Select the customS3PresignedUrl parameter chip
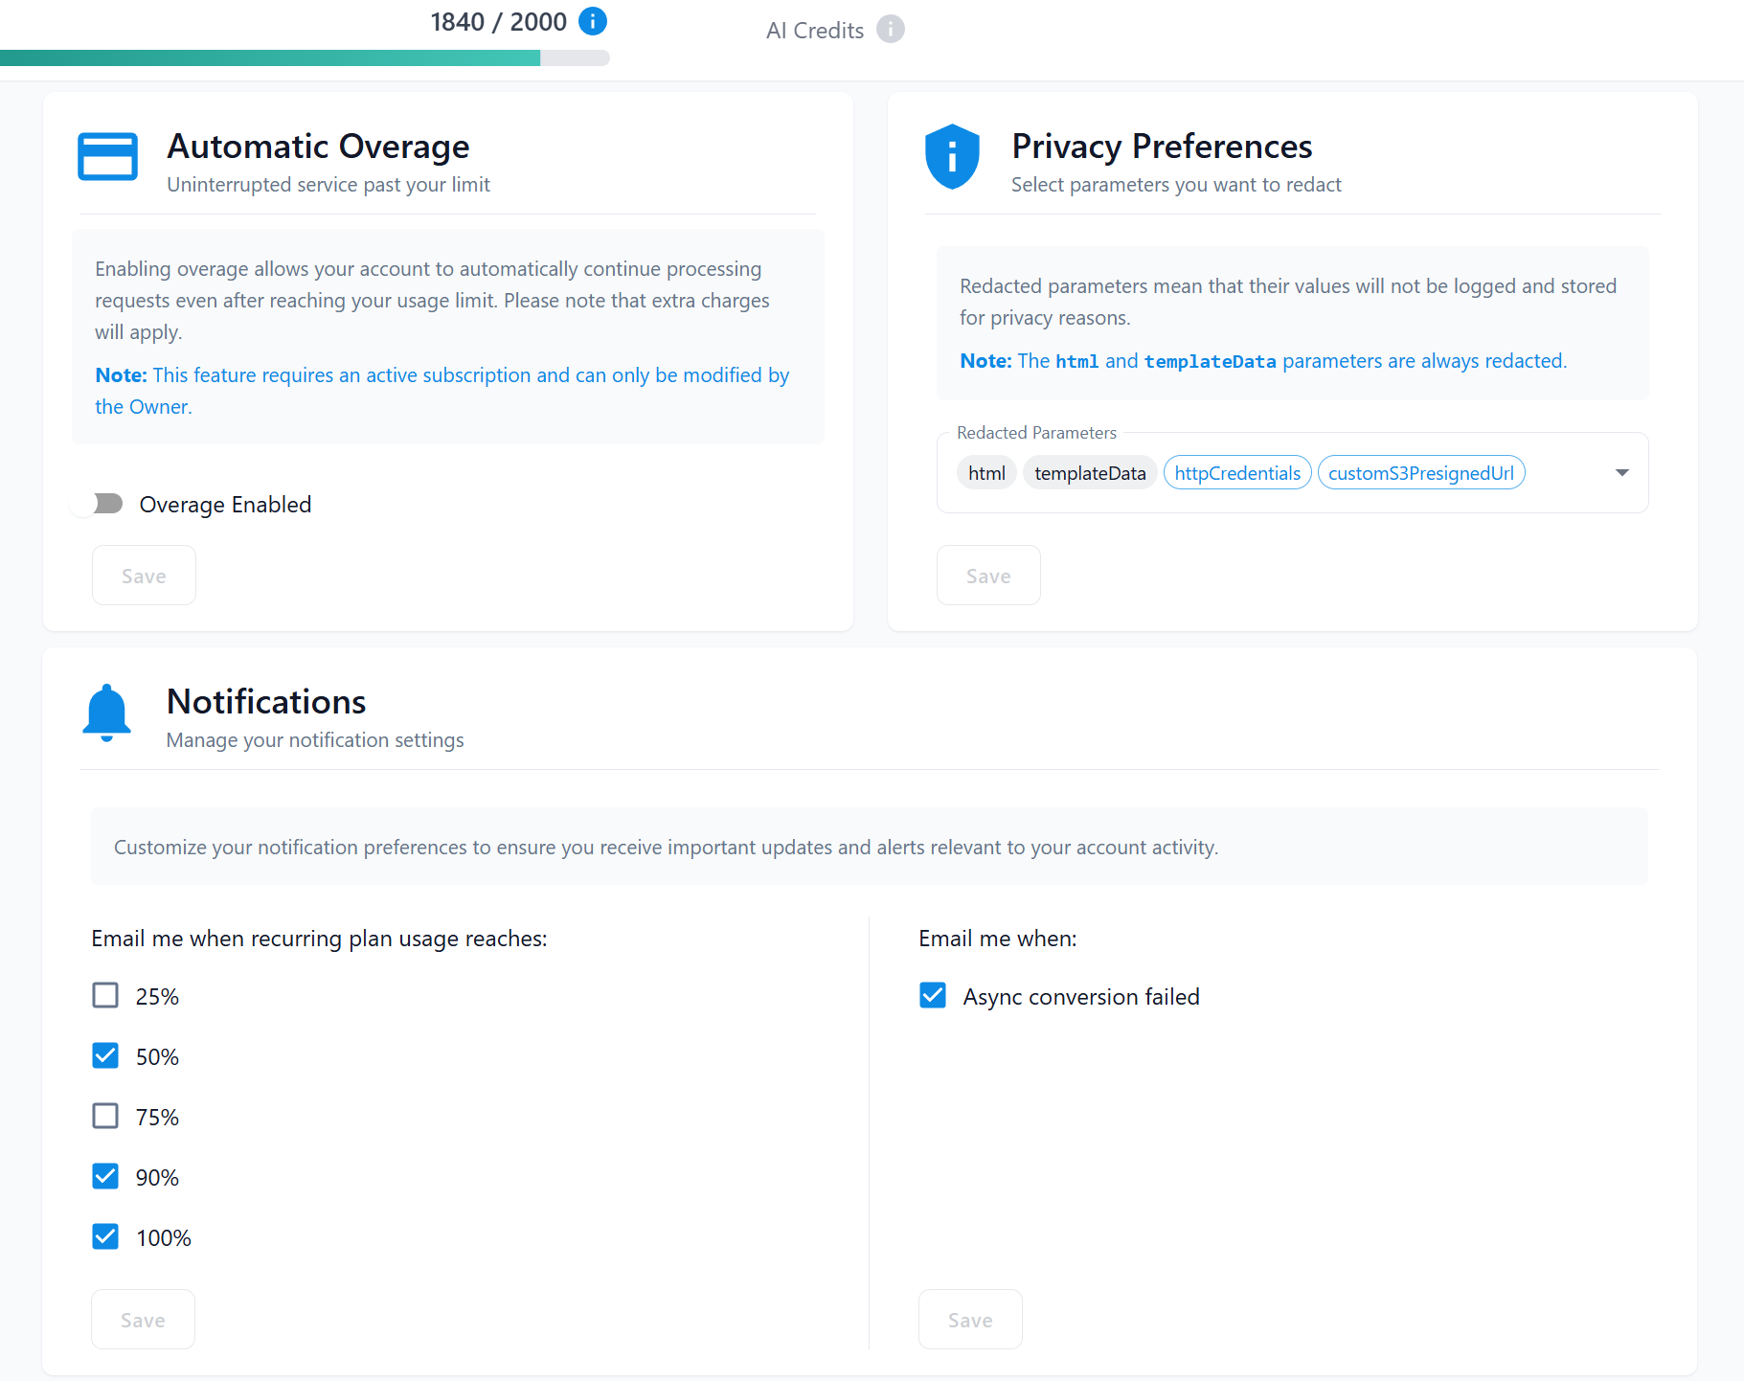 1421,472
